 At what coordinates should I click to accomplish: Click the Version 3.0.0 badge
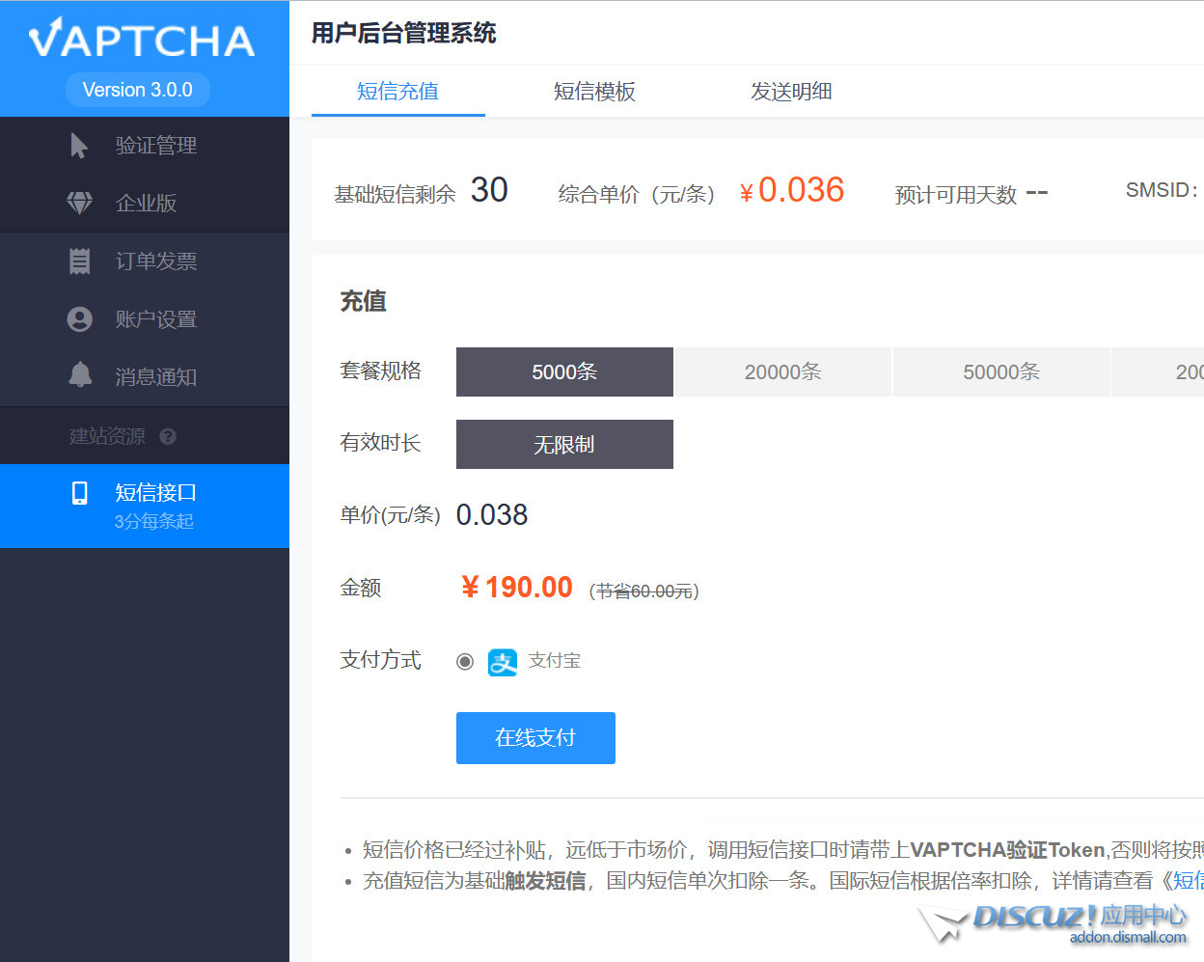(x=137, y=90)
